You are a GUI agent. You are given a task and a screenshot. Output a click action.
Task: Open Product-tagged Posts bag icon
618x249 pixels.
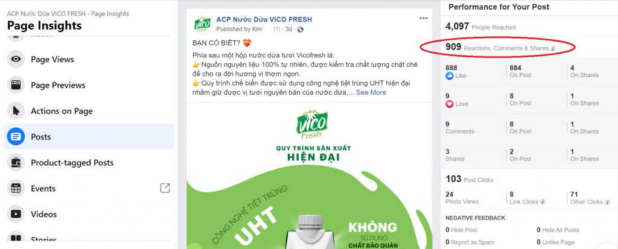click(16, 163)
